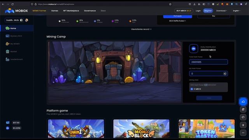Open browser downloads icon
The width and height of the screenshot is (249, 140).
pyautogui.click(x=195, y=4)
